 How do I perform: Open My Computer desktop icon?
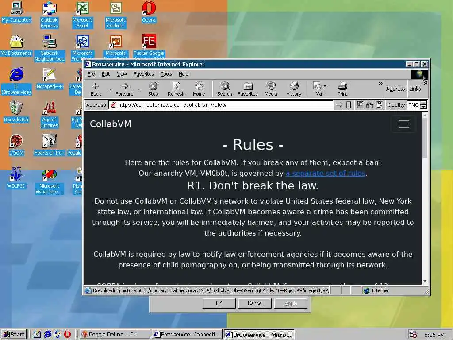16,12
